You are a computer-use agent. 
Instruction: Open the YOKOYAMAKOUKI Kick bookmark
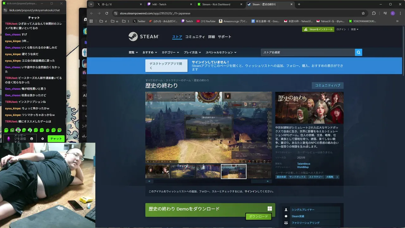[363, 21]
